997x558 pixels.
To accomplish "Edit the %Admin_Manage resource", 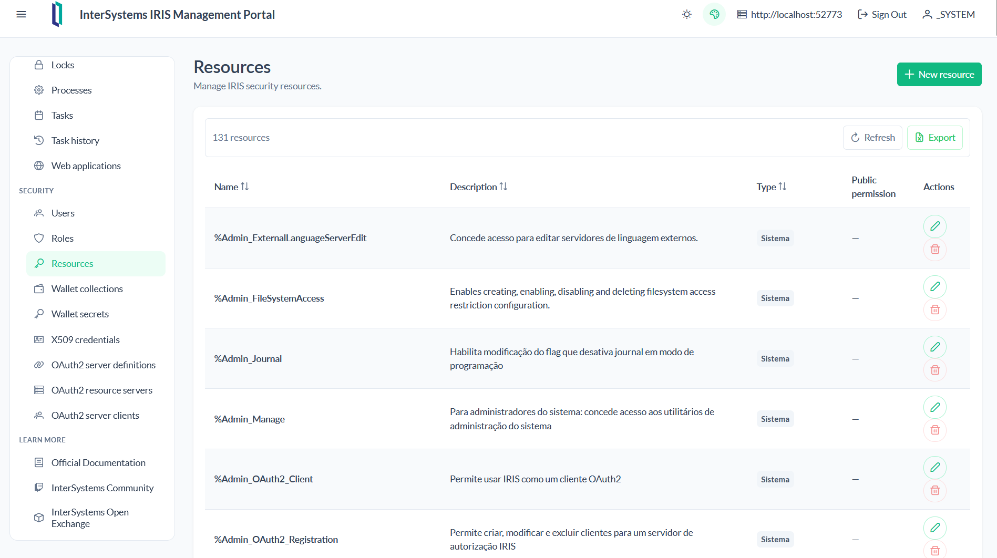I will pyautogui.click(x=935, y=407).
